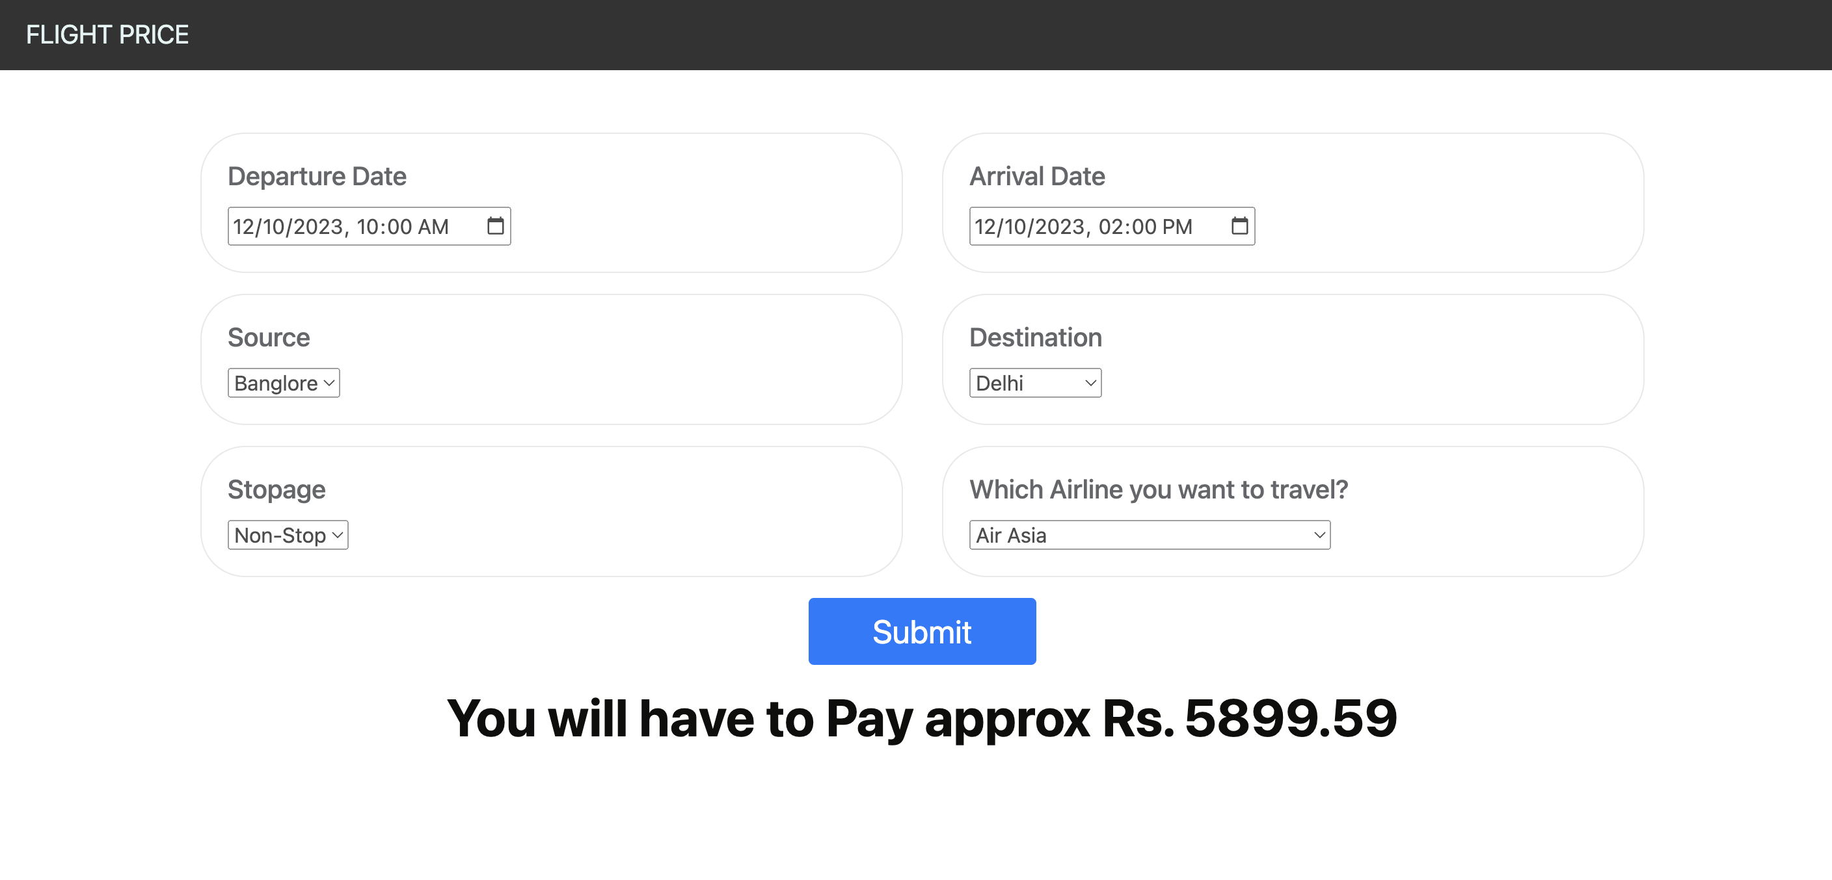
Task: Open the Departure Date calendar picker icon
Action: [x=495, y=226]
